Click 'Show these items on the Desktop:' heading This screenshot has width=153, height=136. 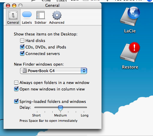46,34
